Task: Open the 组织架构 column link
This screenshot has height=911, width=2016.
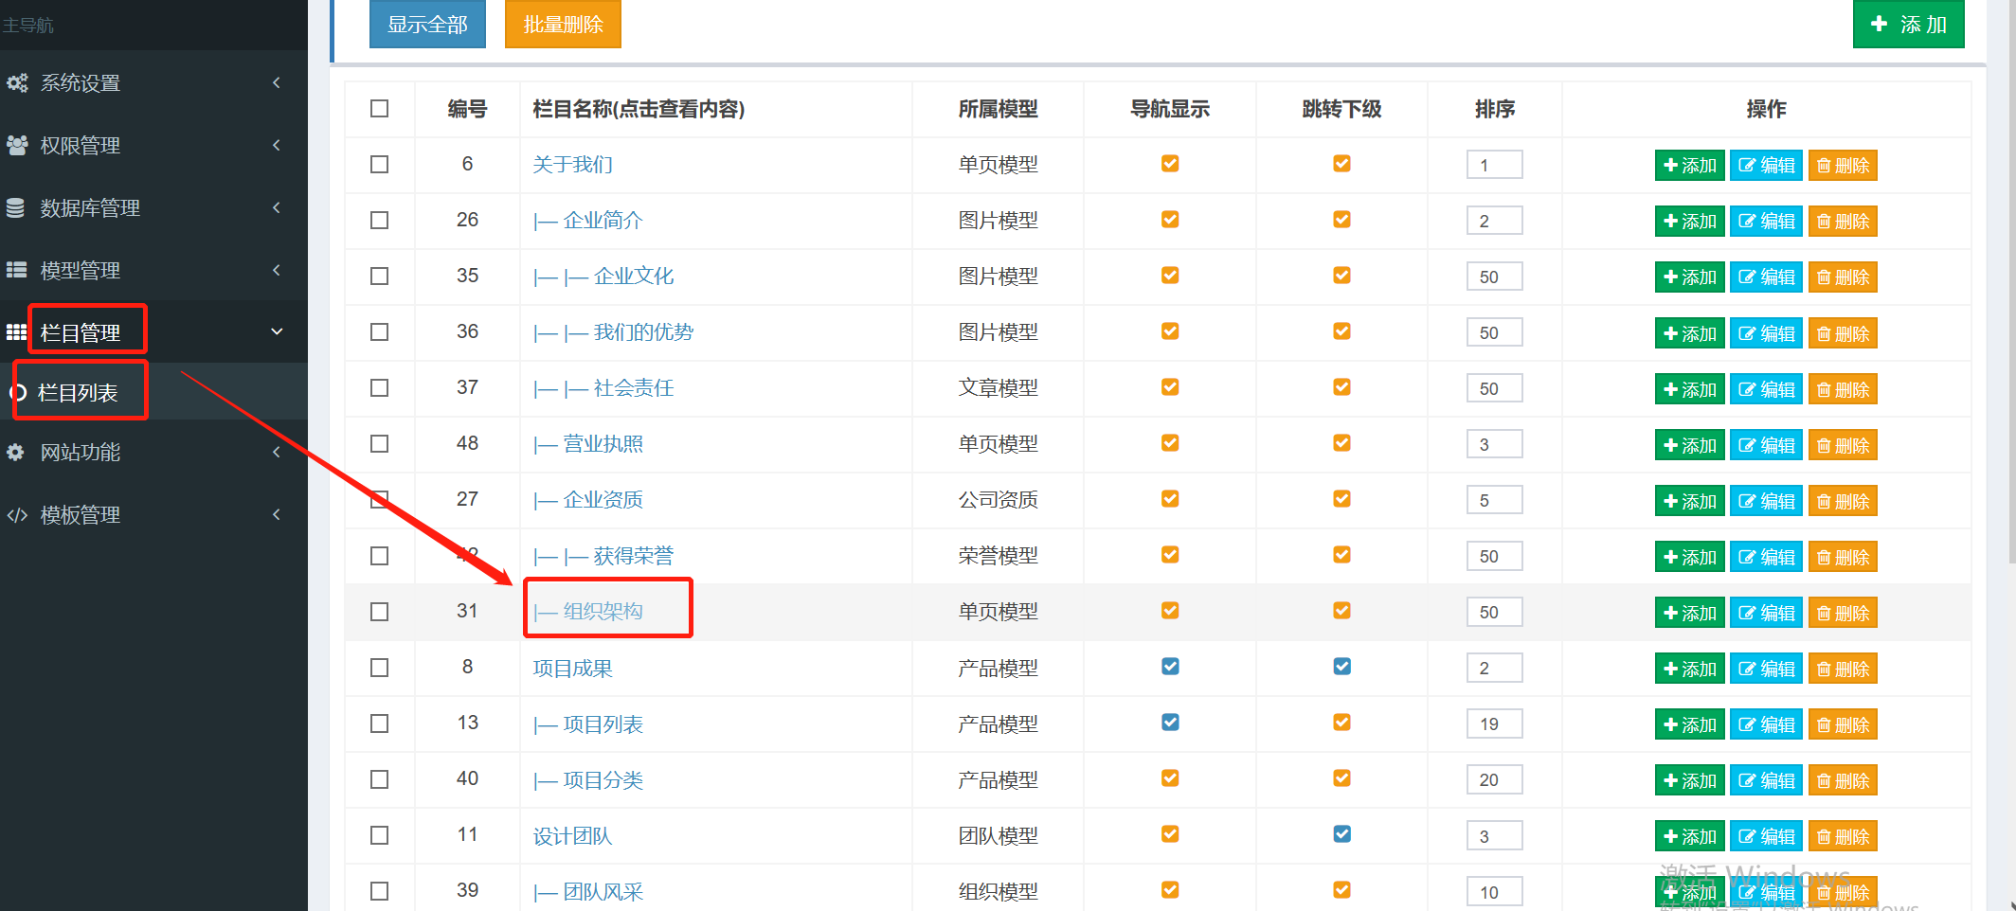Action: [x=588, y=612]
